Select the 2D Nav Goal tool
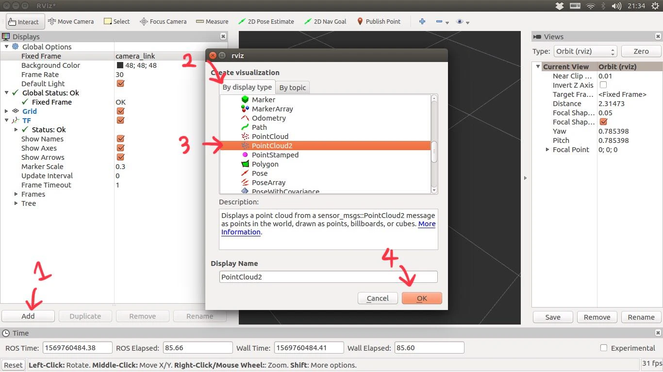This screenshot has height=372, width=663. point(325,22)
